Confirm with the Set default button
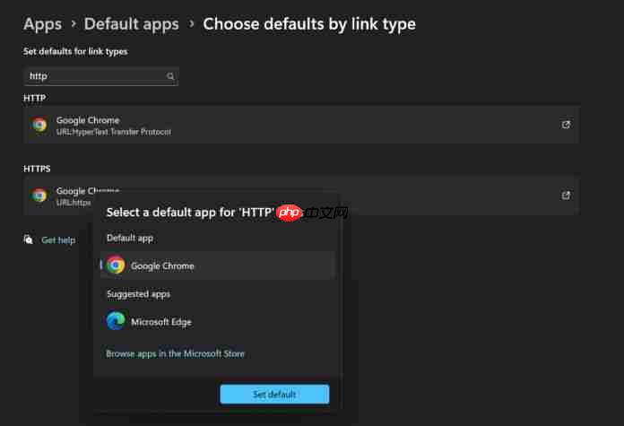 (274, 394)
